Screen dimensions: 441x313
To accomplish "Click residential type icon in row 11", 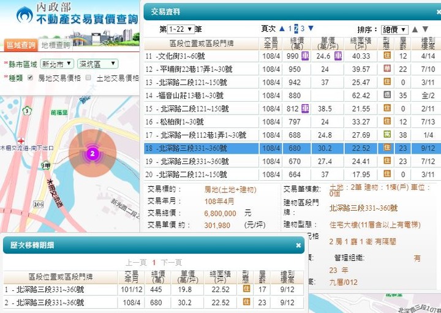I will click(x=387, y=55).
